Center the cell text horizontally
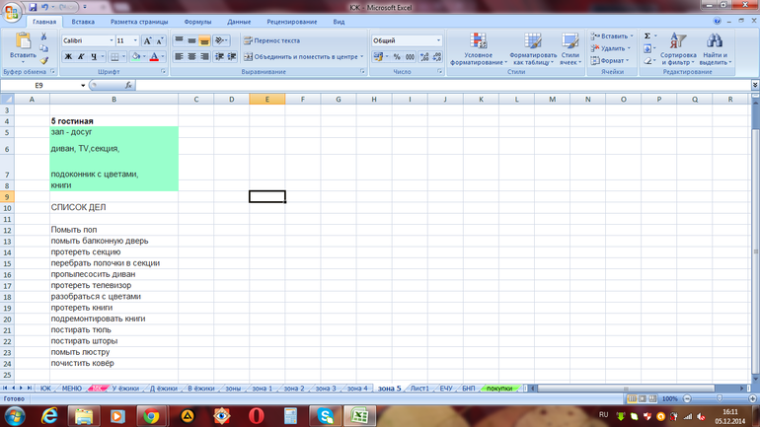The width and height of the screenshot is (760, 427). pos(191,56)
